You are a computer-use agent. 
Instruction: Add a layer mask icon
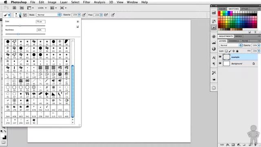pyautogui.click(x=233, y=145)
